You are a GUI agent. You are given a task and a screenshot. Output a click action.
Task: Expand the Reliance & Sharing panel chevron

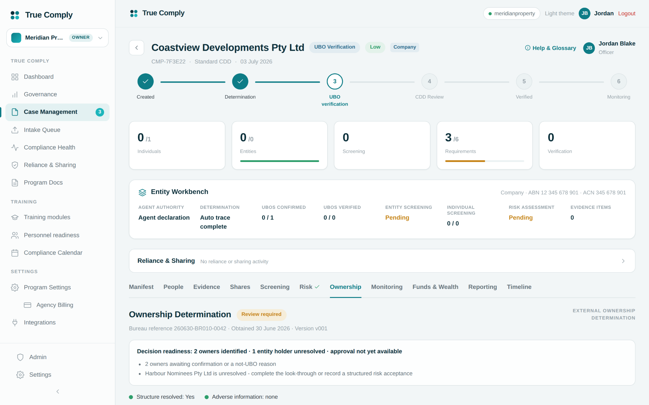[x=623, y=261]
